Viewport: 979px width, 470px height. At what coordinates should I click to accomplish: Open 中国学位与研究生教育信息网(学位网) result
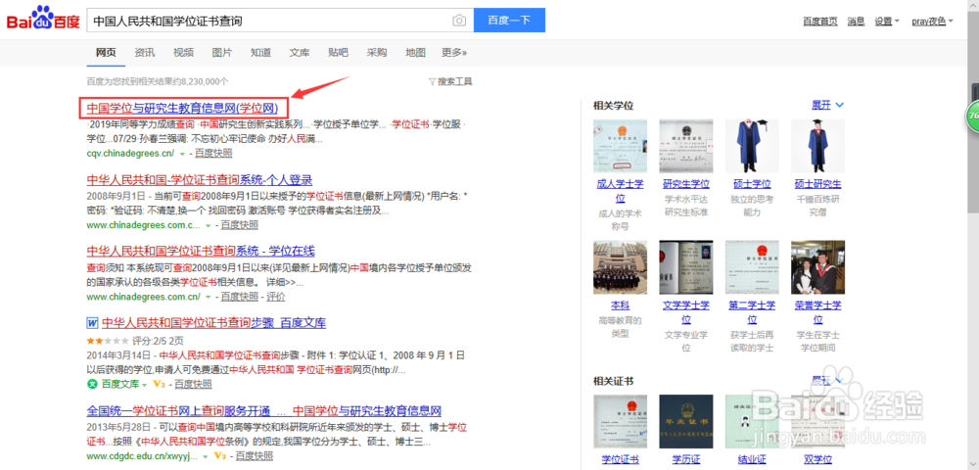[x=182, y=108]
